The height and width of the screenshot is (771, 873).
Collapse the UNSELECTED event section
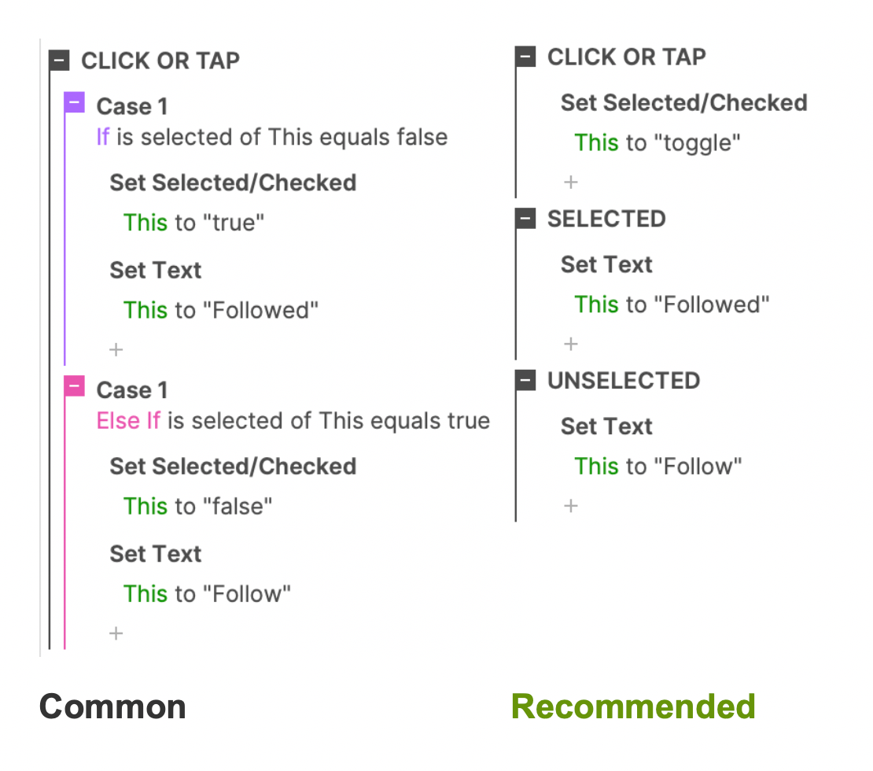pos(525,381)
